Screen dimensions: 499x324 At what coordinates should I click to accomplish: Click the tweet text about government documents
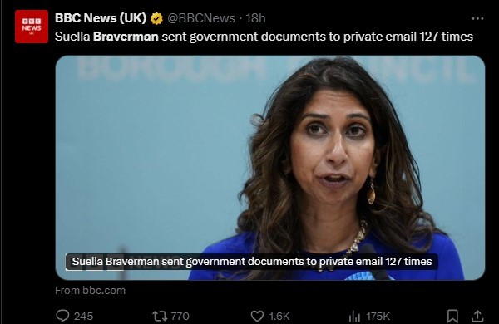(264, 37)
